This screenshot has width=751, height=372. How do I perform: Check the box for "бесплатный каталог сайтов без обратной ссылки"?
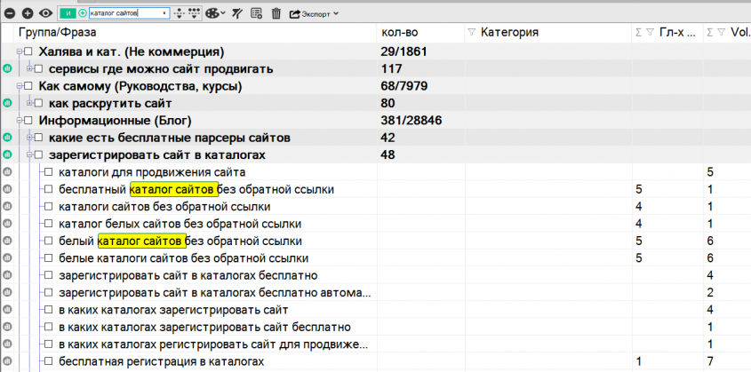click(48, 189)
